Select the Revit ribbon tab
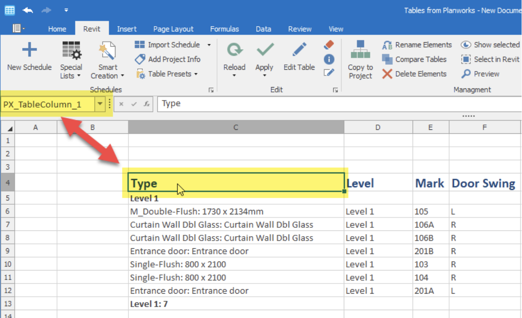The image size is (522, 318). (92, 29)
